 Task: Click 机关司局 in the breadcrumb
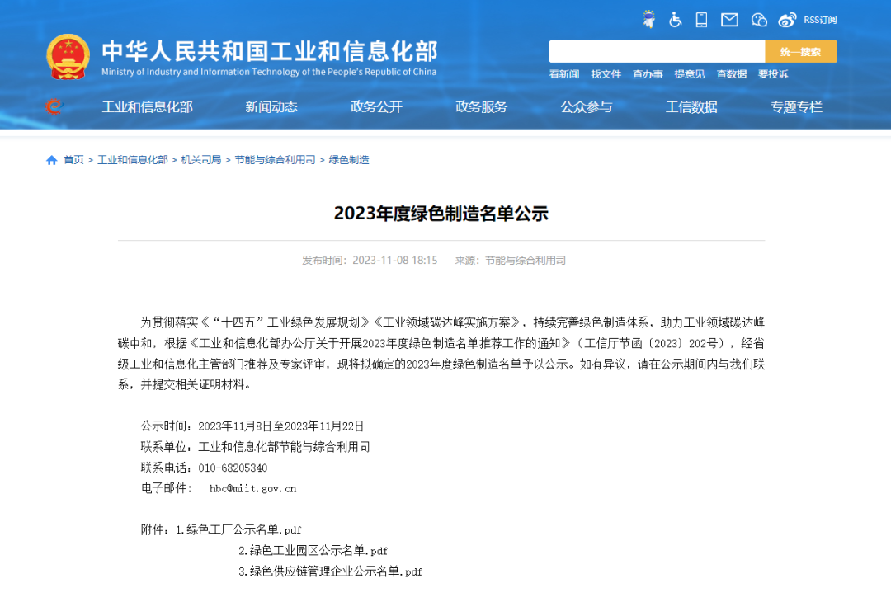pos(201,160)
